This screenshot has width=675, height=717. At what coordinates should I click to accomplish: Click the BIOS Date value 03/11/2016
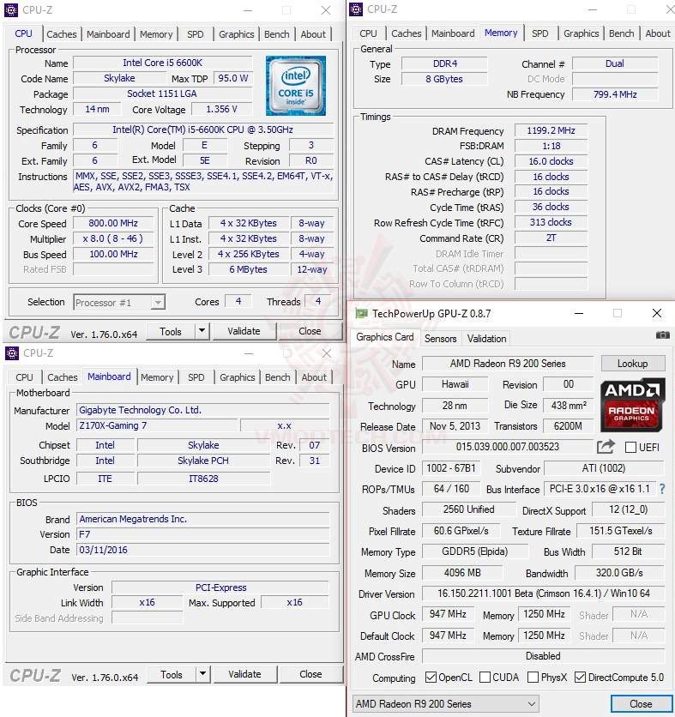(x=202, y=550)
